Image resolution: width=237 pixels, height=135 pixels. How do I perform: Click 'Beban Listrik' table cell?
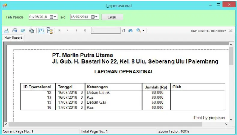(98, 92)
